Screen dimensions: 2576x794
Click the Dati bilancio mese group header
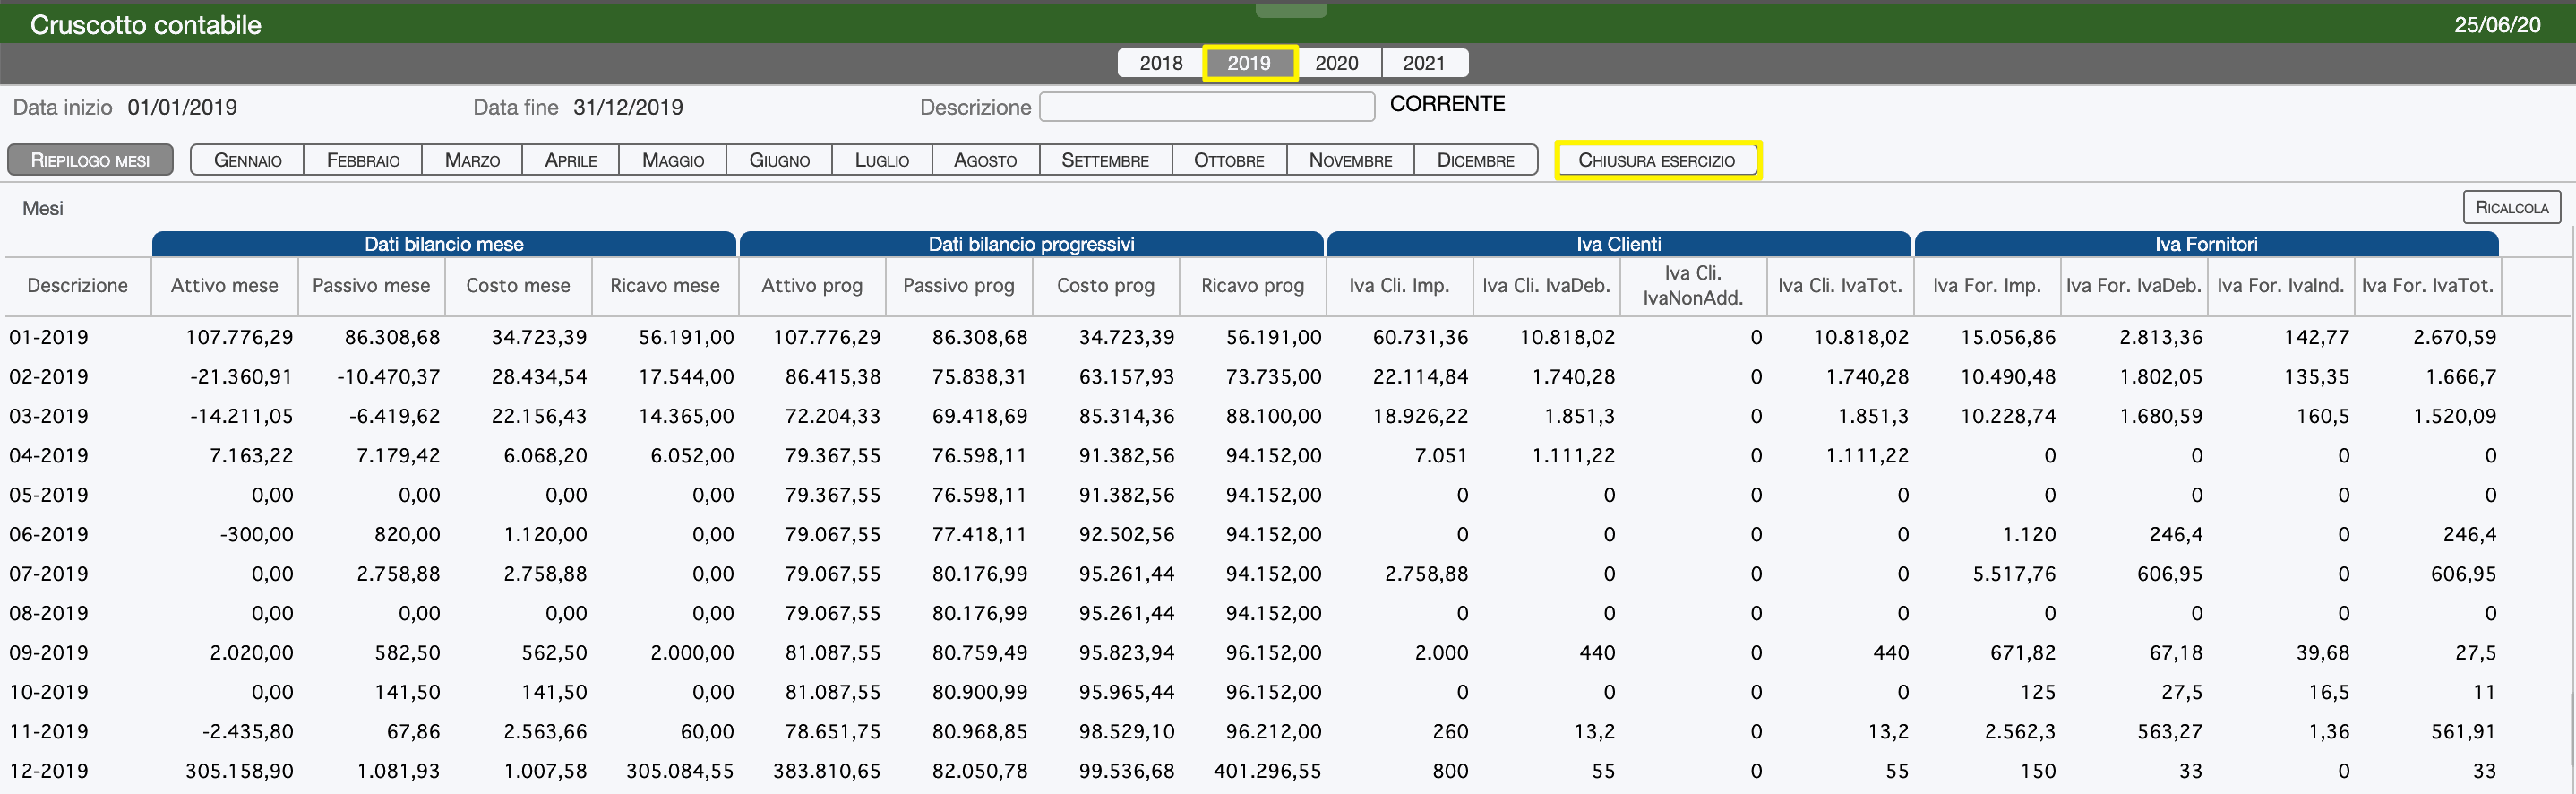pos(444,244)
